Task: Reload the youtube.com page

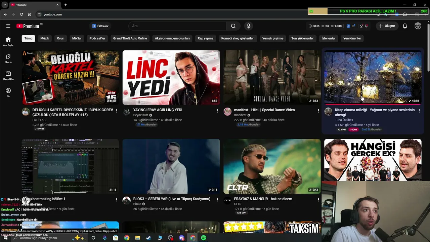Action: click(21, 14)
